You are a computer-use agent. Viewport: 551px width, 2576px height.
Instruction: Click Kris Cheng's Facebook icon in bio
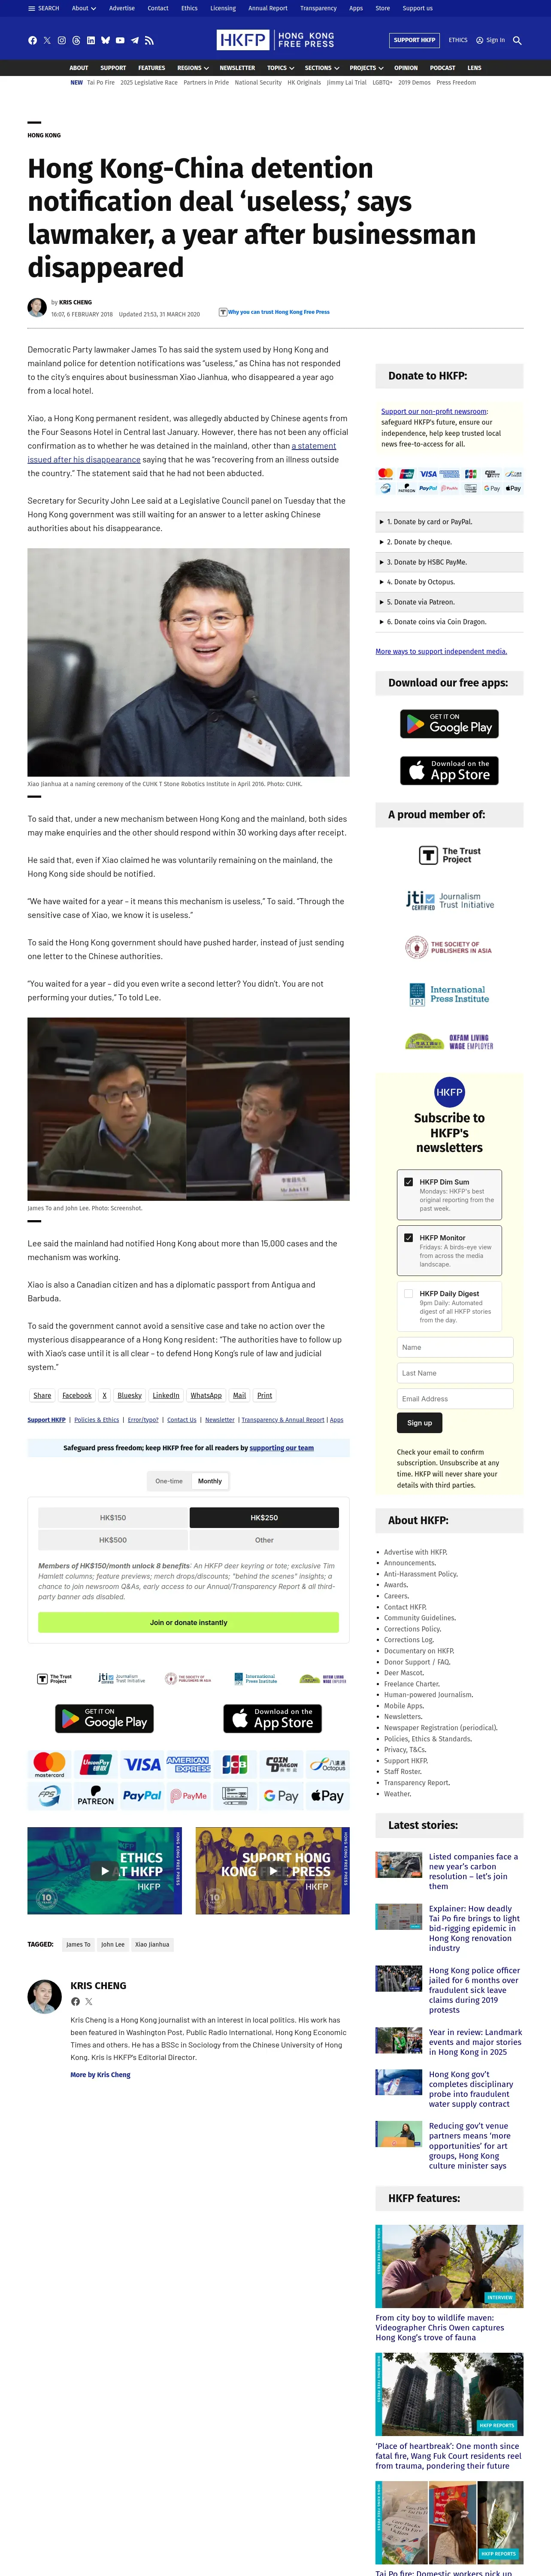[75, 2002]
